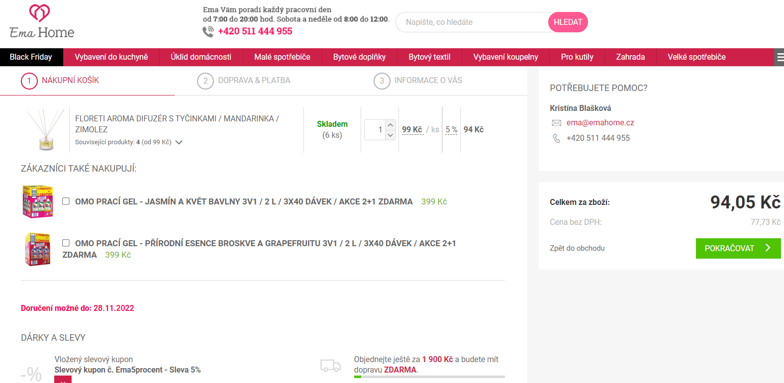Open Bytový textil category
The width and height of the screenshot is (784, 383).
(x=429, y=57)
